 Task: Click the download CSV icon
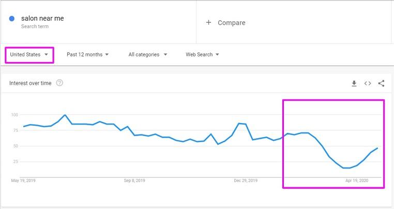click(354, 83)
